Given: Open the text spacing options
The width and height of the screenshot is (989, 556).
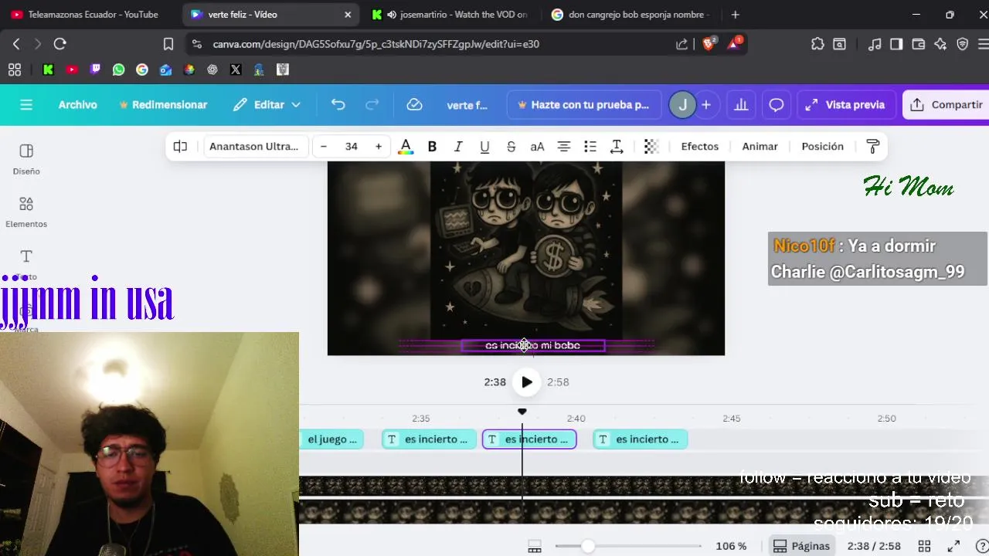Looking at the screenshot, I should [x=617, y=147].
